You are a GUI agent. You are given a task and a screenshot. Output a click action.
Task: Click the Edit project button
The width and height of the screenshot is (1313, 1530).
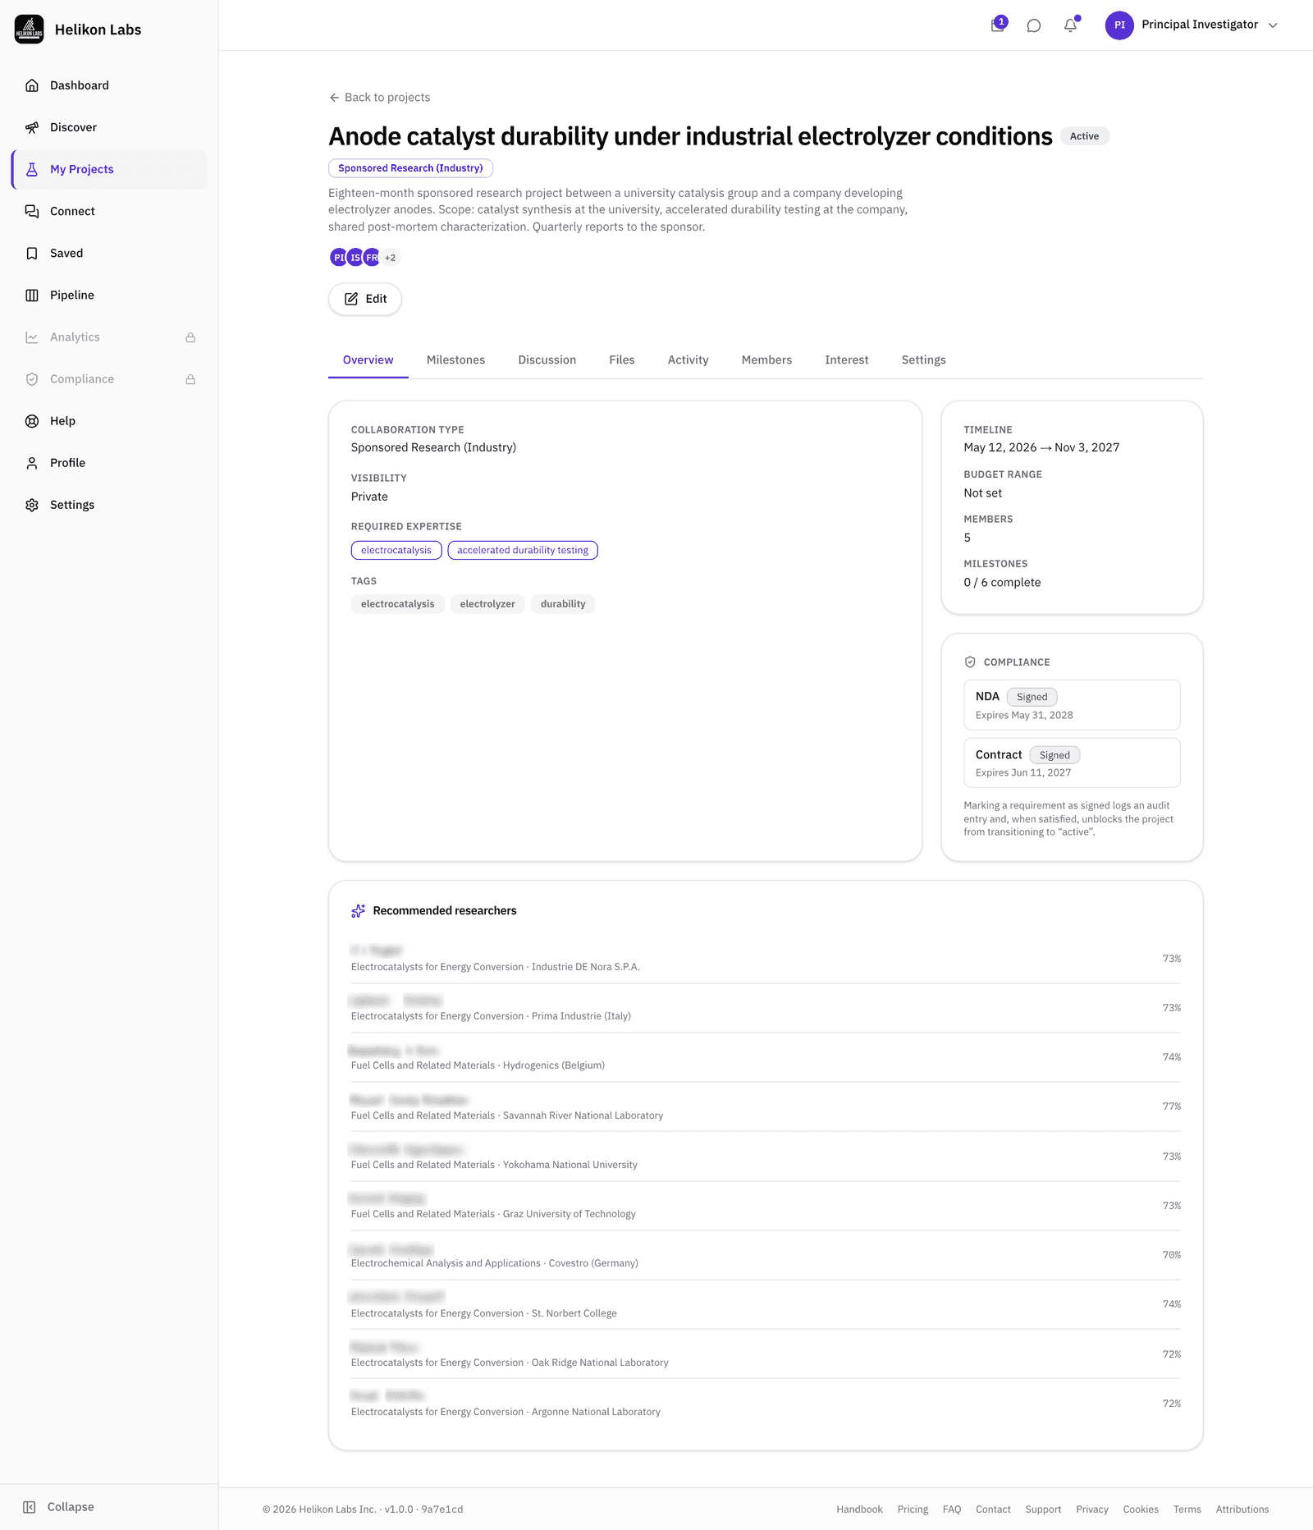coord(365,299)
